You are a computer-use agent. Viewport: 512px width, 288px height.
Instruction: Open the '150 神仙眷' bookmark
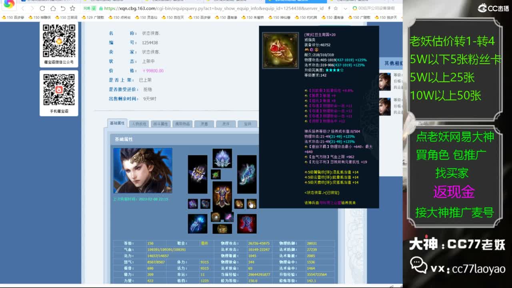(279, 18)
